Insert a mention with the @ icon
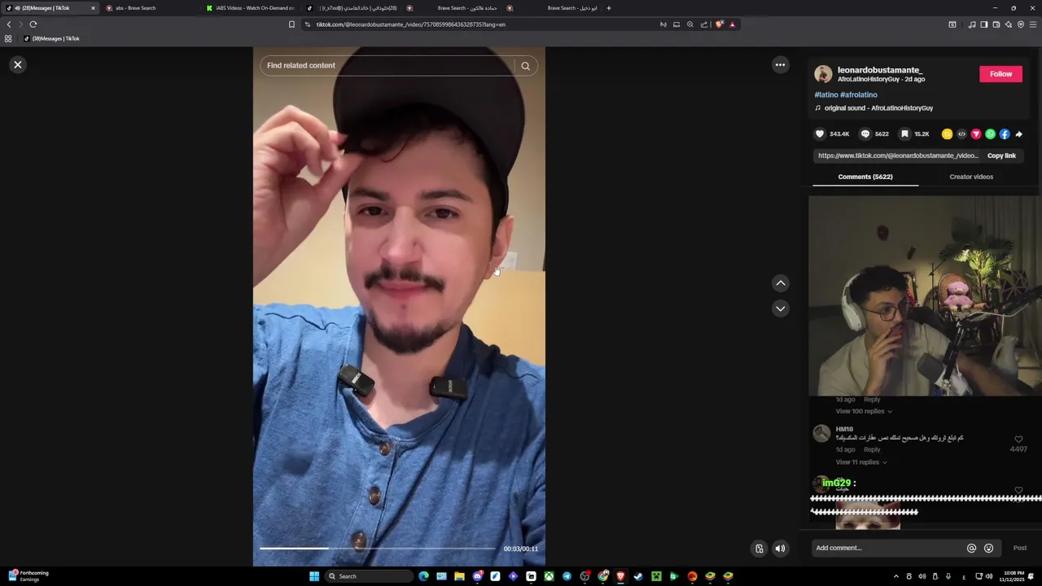The height and width of the screenshot is (586, 1042). tap(971, 549)
